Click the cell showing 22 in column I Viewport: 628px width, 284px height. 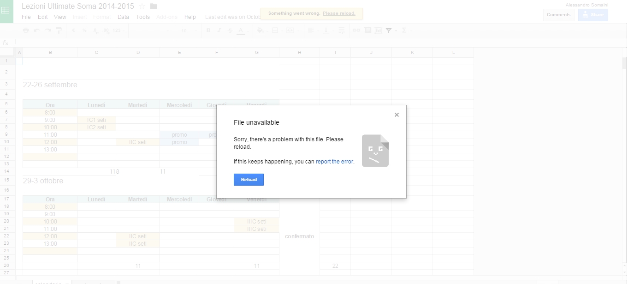pos(335,266)
